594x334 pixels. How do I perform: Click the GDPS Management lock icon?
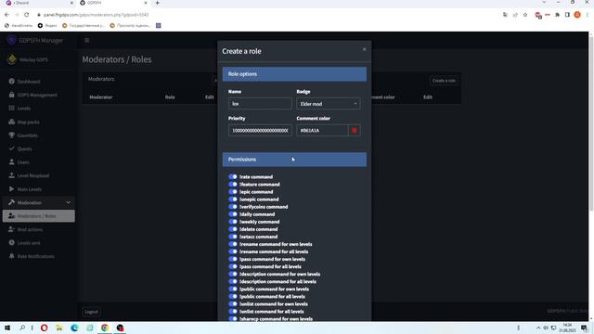click(11, 95)
